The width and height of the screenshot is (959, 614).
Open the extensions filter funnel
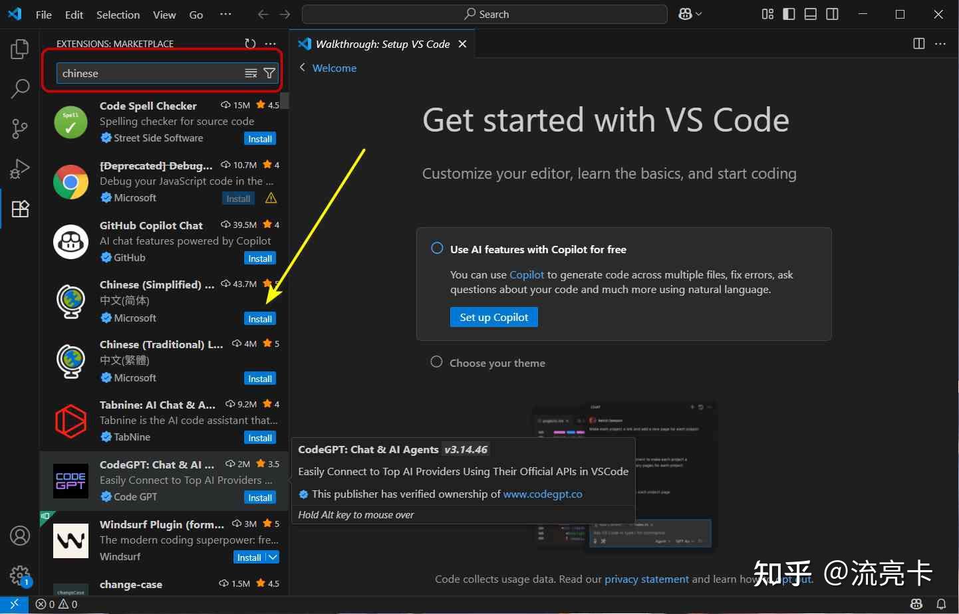point(269,73)
